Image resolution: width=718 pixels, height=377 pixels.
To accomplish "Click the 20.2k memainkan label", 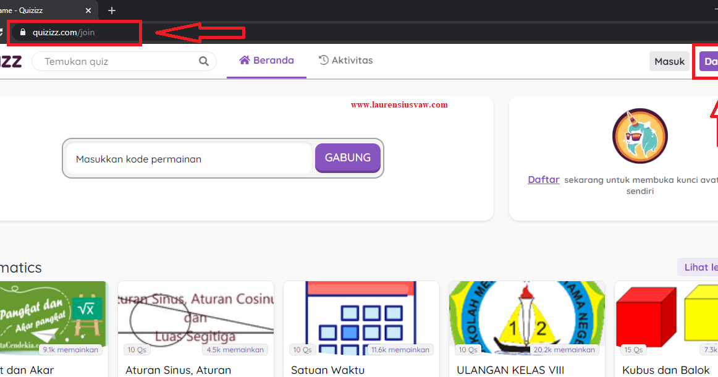I will point(564,350).
